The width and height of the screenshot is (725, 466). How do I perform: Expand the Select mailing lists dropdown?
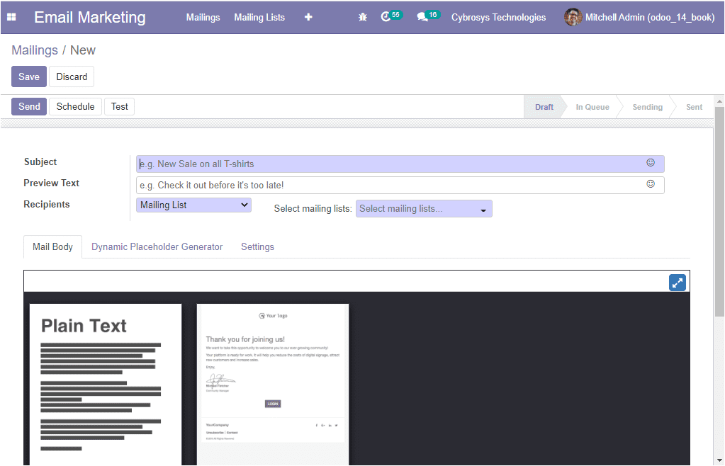424,209
